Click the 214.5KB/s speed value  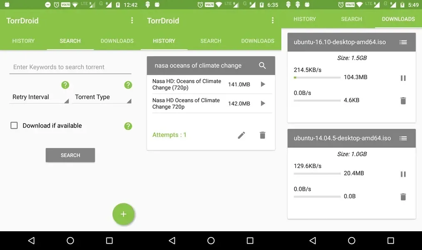click(x=308, y=70)
